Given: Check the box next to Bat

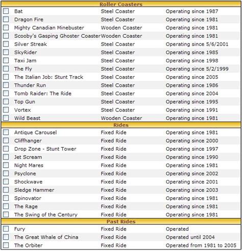Looking at the screenshot, I should coord(6,11).
